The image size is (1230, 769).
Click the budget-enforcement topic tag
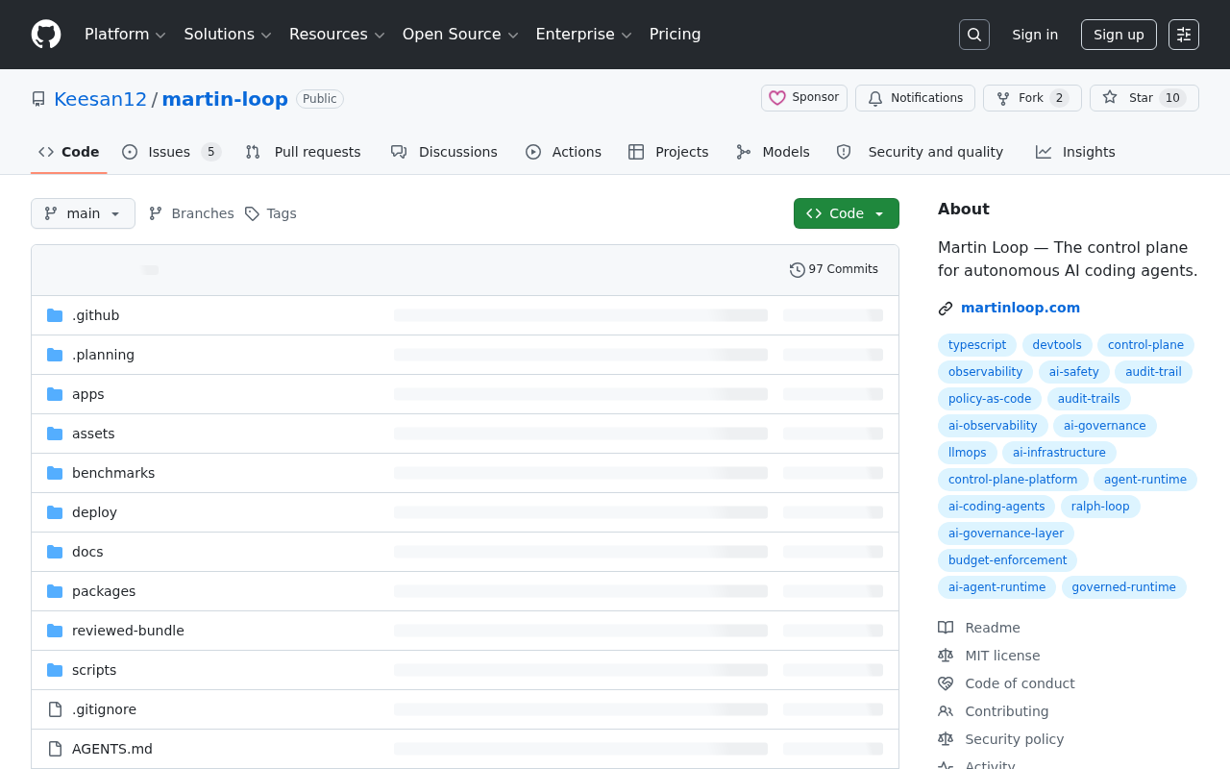[1007, 560]
